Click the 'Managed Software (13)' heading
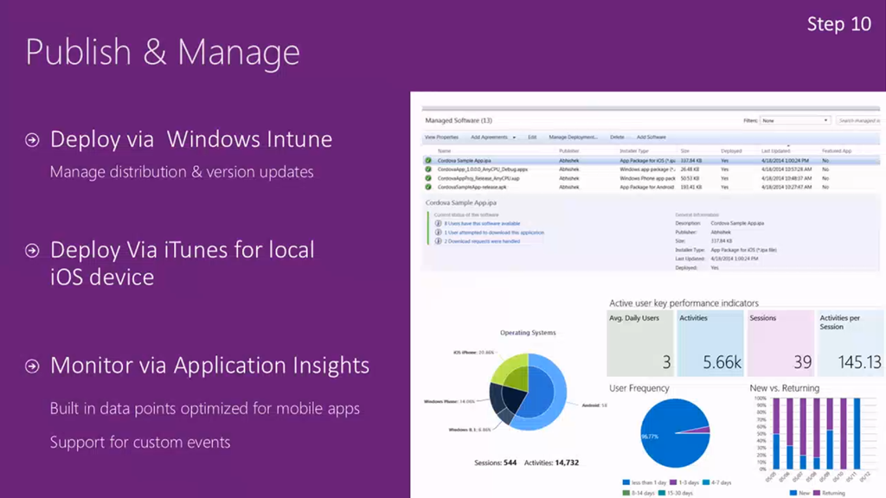Screen dimensions: 886x498 point(459,120)
